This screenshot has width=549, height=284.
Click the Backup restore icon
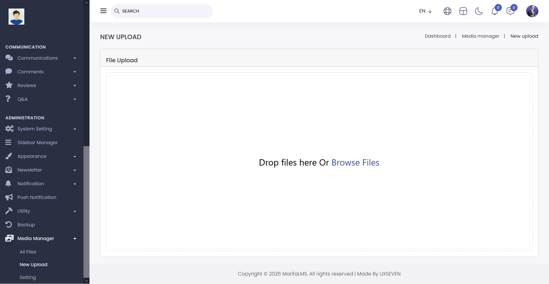[x=9, y=225]
